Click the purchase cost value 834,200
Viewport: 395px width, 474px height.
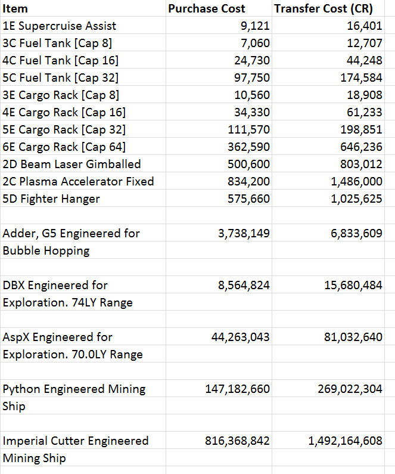[248, 181]
